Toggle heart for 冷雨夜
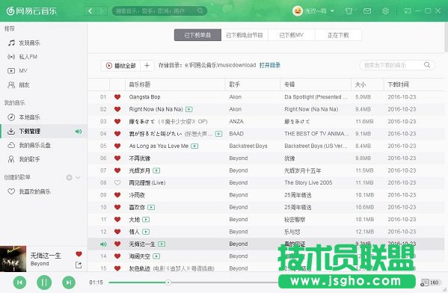Viewport: 448px width, 293px height. coord(117,195)
